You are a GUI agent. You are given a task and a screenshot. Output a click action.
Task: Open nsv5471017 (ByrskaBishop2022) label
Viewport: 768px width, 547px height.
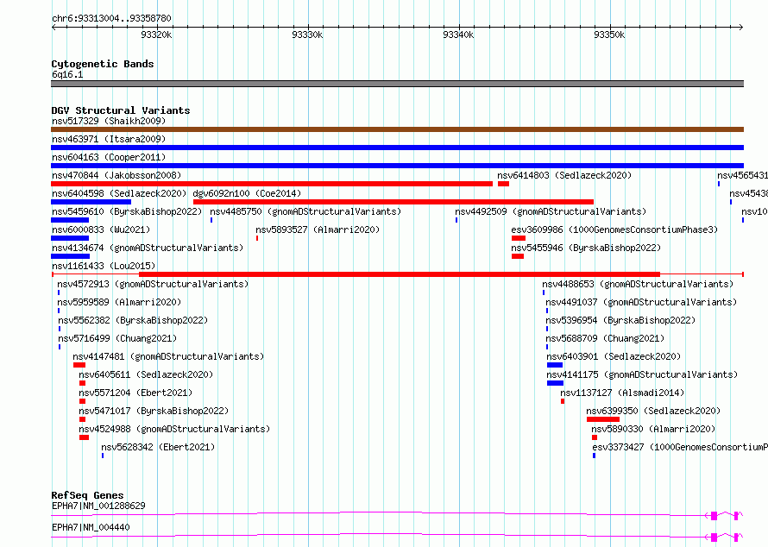tap(154, 411)
